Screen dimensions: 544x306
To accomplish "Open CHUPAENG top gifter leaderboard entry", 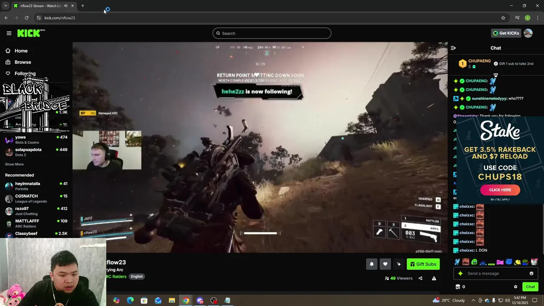I will [475, 64].
